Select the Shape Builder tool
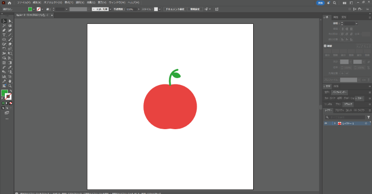 [x=4, y=58]
